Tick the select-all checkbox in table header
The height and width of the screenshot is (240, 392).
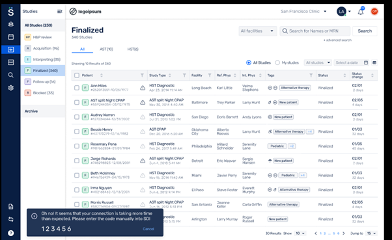click(77, 75)
